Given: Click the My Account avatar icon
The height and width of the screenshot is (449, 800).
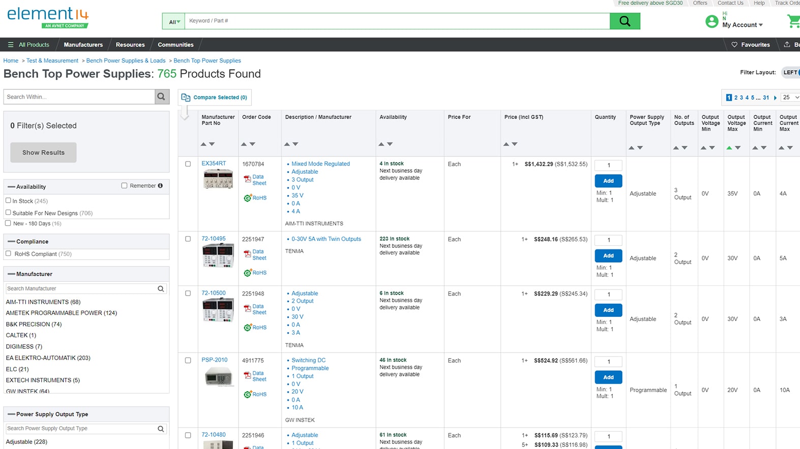Looking at the screenshot, I should pos(712,21).
